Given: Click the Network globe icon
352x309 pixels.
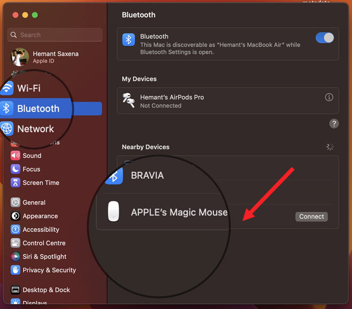Looking at the screenshot, I should [7, 129].
